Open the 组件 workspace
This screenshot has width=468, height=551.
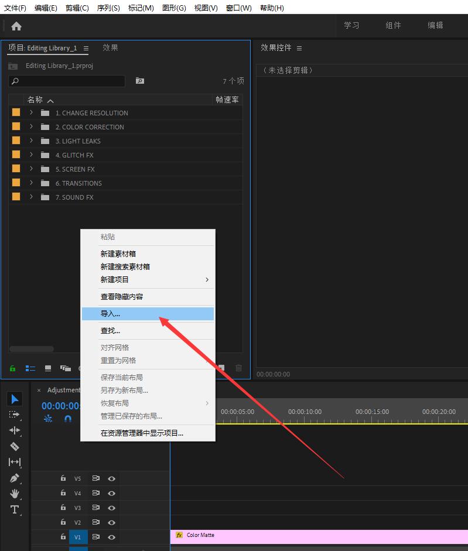[x=393, y=25]
